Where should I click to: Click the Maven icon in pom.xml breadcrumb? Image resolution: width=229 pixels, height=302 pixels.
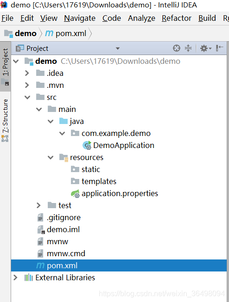pos(49,33)
